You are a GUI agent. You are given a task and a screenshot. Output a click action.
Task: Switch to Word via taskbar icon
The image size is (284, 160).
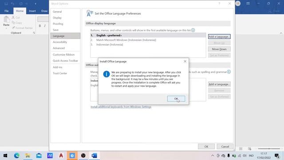(x=94, y=156)
